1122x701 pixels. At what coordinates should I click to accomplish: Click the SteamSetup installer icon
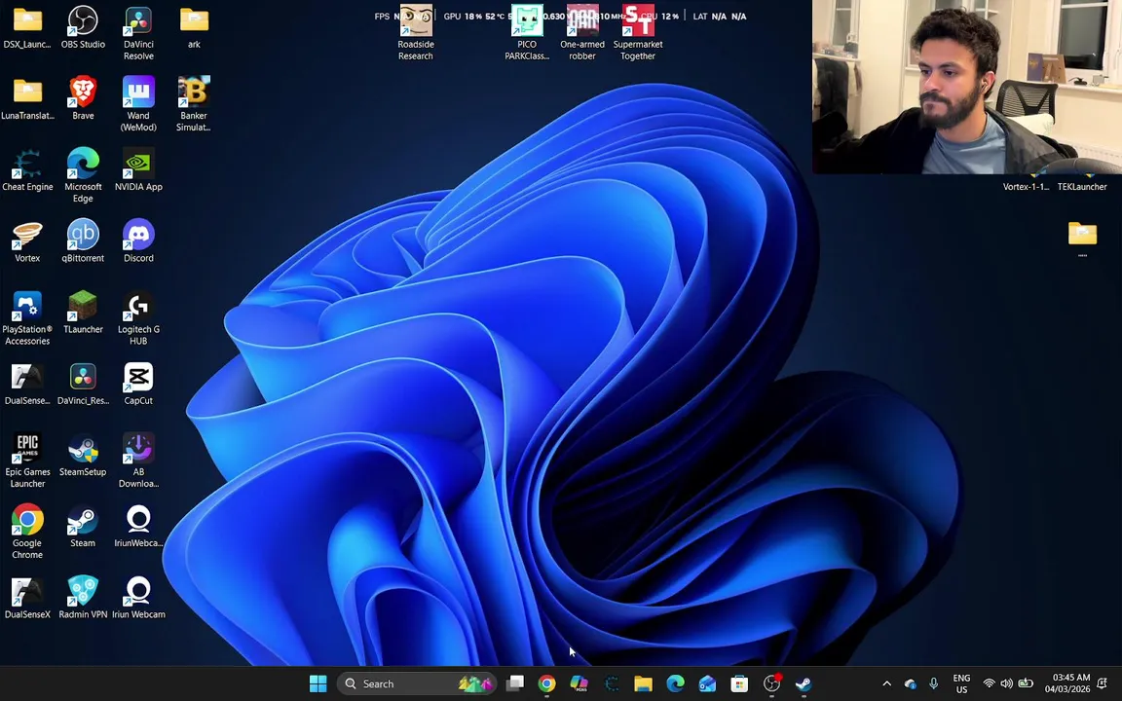[83, 456]
